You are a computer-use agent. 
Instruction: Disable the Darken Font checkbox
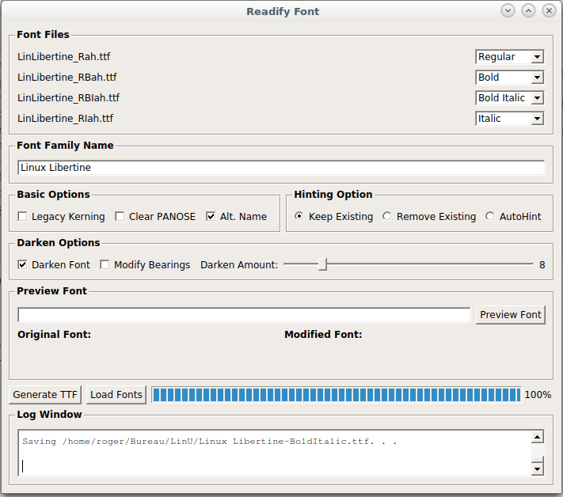(23, 265)
